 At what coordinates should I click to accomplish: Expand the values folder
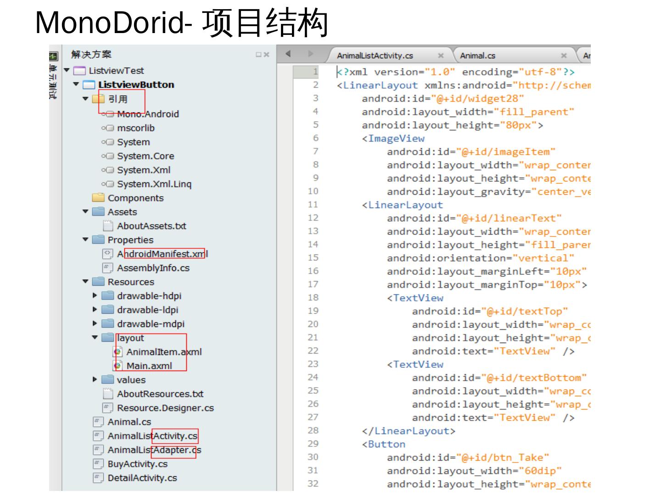[x=95, y=379]
